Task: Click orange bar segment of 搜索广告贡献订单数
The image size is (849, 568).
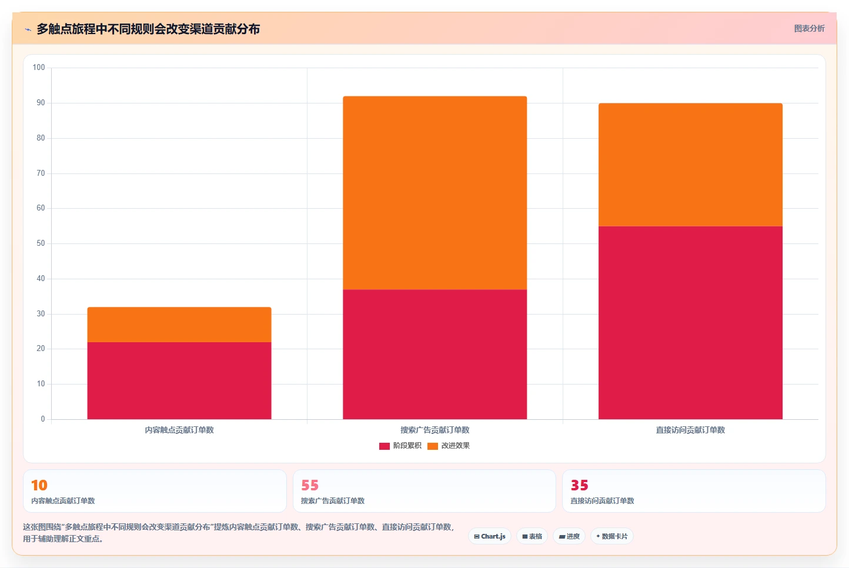Action: click(x=435, y=193)
